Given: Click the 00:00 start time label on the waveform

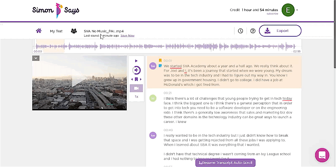Looking at the screenshot, I should click(x=38, y=51).
